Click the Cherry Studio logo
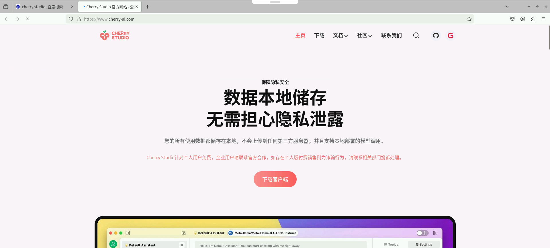 (x=115, y=36)
